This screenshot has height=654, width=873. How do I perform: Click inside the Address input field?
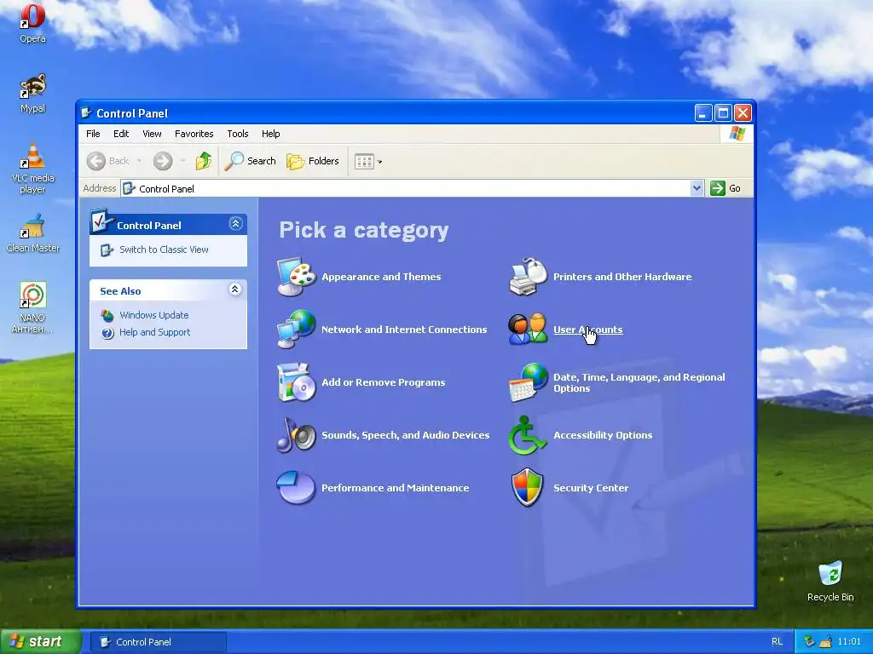click(x=413, y=188)
